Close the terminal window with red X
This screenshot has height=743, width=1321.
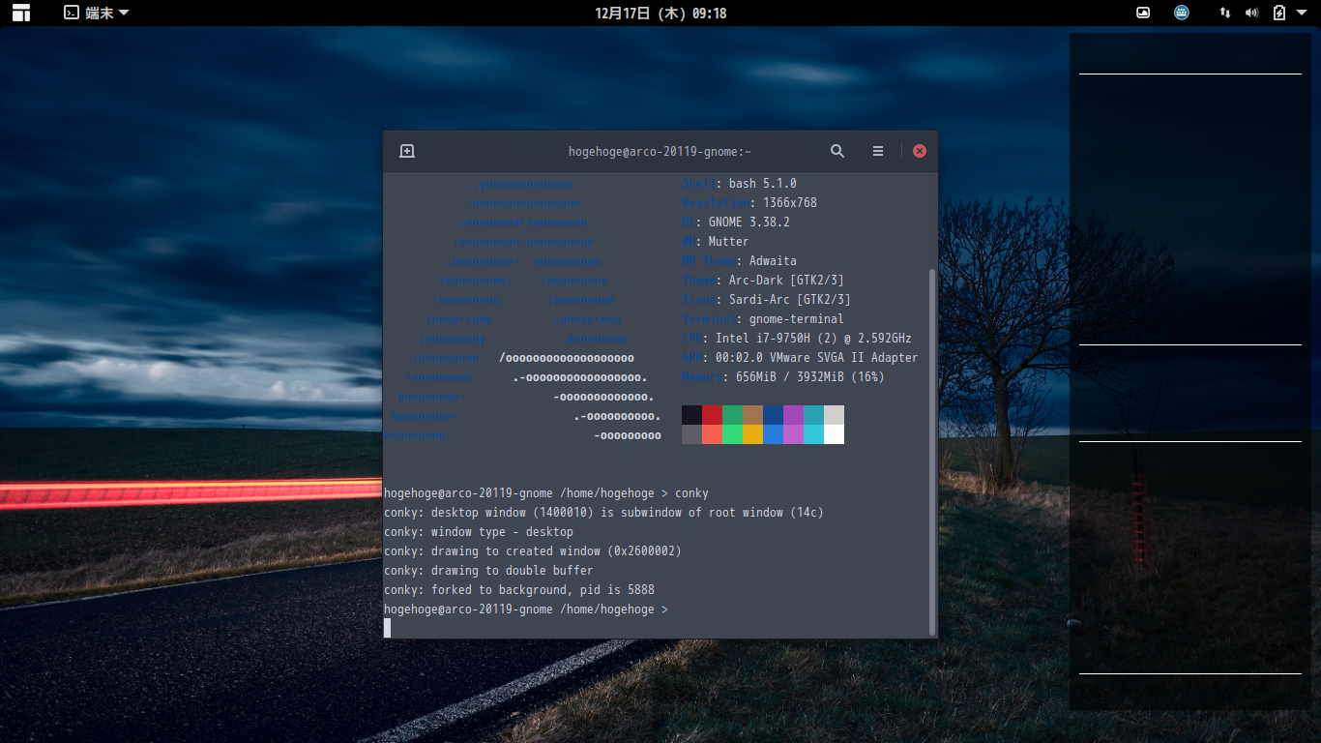tap(920, 151)
